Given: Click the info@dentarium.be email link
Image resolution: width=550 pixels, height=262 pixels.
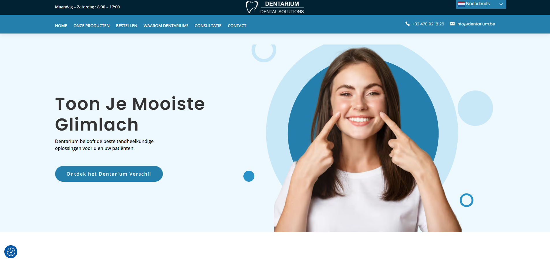Looking at the screenshot, I should click(476, 24).
